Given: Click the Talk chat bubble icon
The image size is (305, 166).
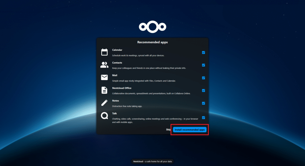Looking at the screenshot, I should click(x=104, y=116).
